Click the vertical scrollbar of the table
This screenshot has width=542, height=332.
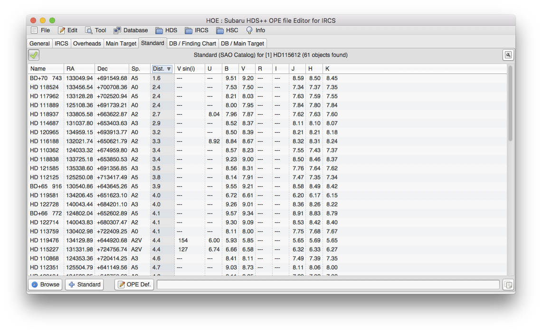click(510, 103)
